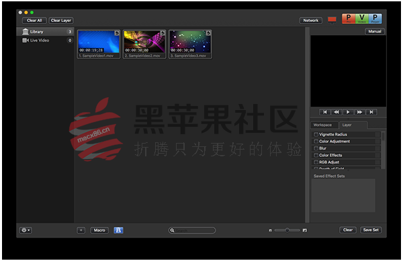
Task: Click the '3. SampleVideo3.mov' file name
Action: pos(188,56)
